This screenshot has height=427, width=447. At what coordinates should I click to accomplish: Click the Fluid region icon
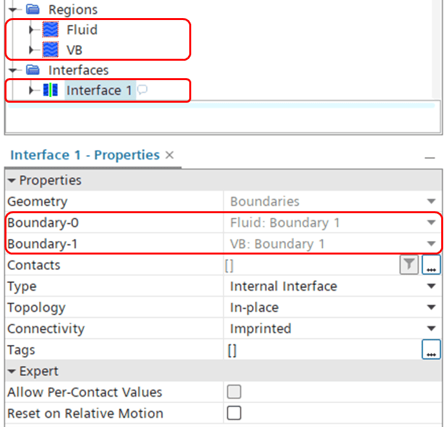(50, 30)
